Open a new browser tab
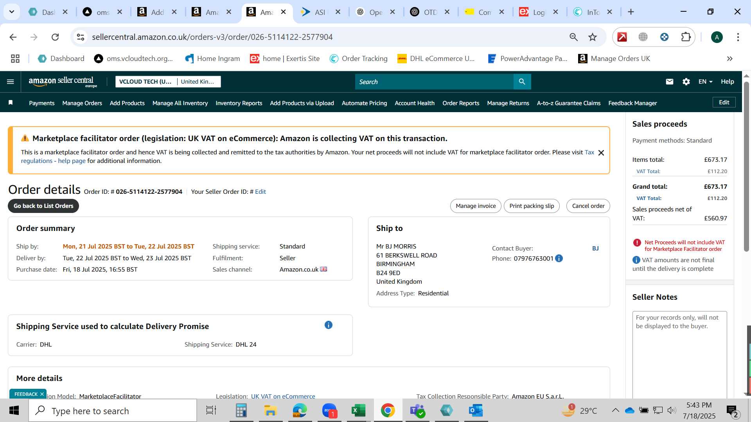 [x=631, y=12]
